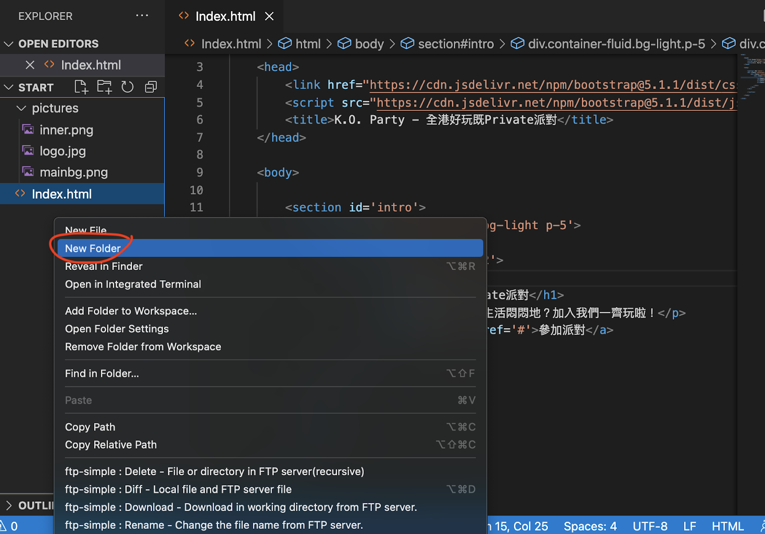Choose Find in Folder...

pyautogui.click(x=270, y=374)
